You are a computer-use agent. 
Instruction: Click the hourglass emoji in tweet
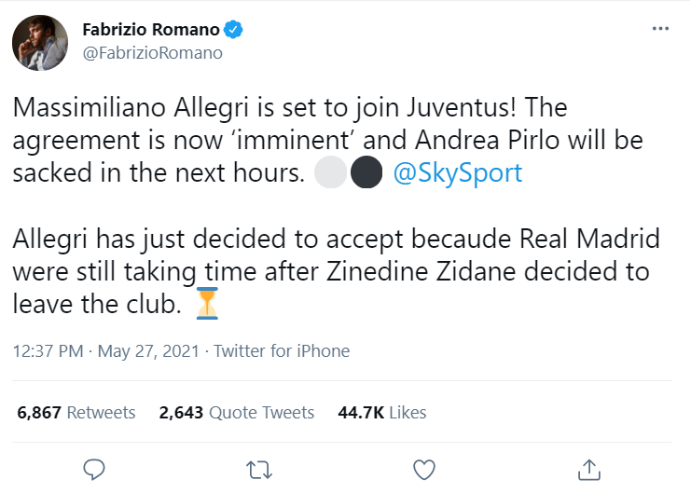(207, 304)
